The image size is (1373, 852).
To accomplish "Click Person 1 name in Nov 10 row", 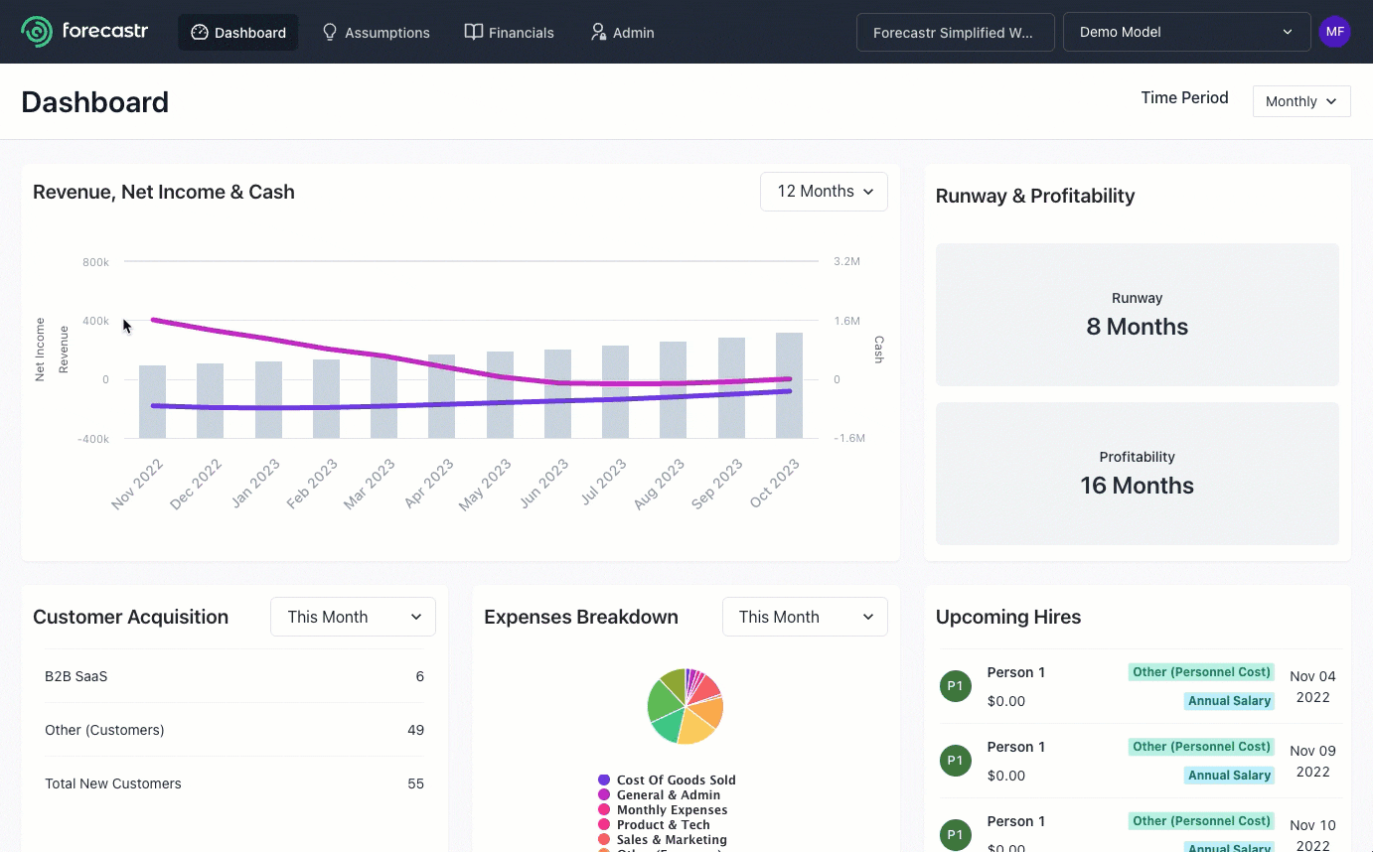I will point(1015,821).
